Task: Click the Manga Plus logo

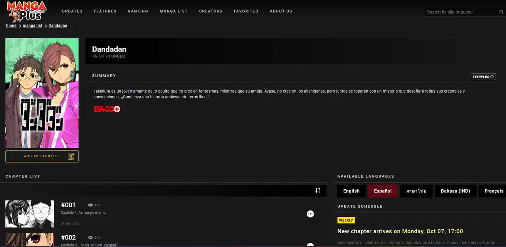Action: tap(27, 11)
